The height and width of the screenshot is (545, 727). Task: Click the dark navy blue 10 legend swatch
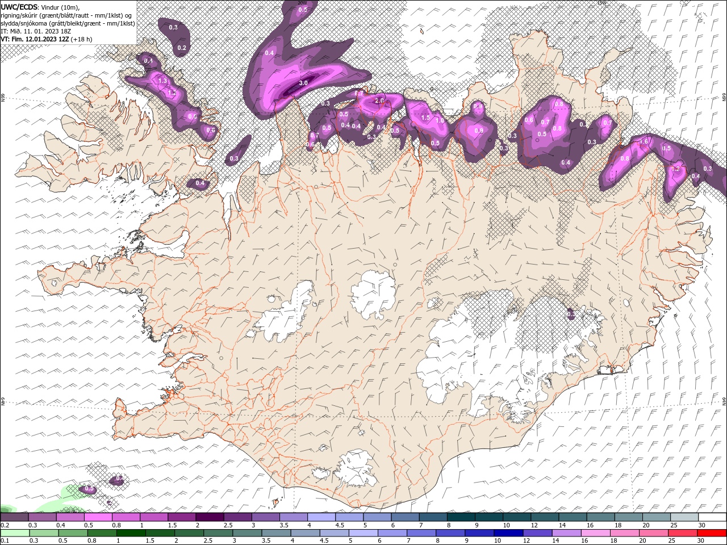point(508,533)
